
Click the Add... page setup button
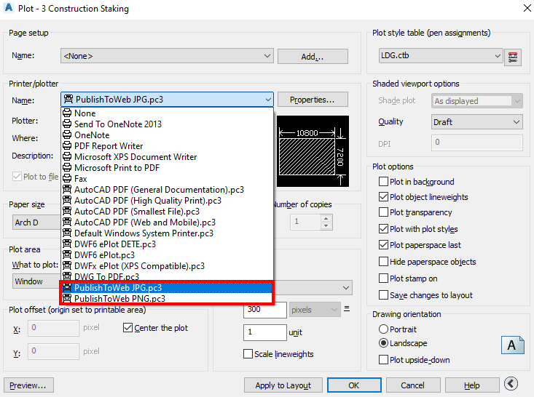click(313, 57)
